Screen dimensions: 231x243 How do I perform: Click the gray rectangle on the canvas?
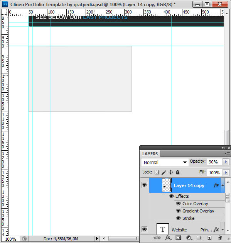pos(80,79)
